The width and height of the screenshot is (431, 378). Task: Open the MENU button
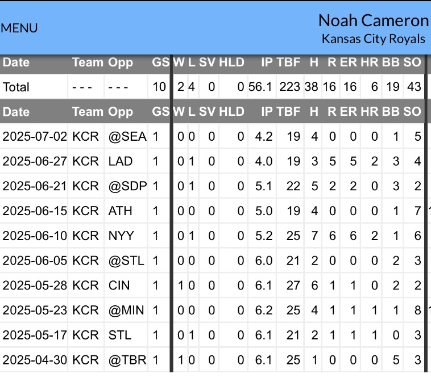point(19,28)
